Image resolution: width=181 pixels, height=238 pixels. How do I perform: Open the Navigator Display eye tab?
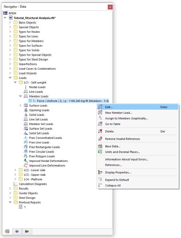pyautogui.click(x=17, y=232)
